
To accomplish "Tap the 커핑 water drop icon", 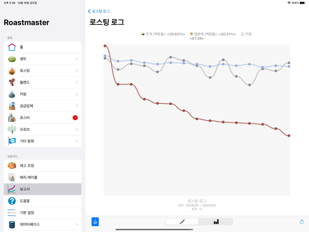I will tap(12, 94).
